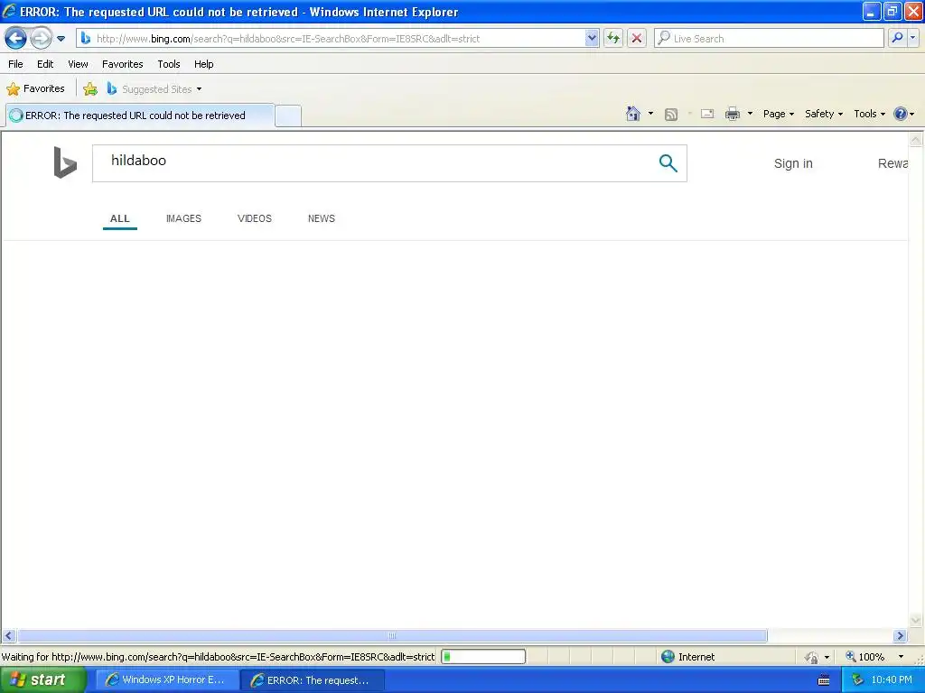The width and height of the screenshot is (925, 693).
Task: Open the Safety command bar menu
Action: tap(824, 114)
